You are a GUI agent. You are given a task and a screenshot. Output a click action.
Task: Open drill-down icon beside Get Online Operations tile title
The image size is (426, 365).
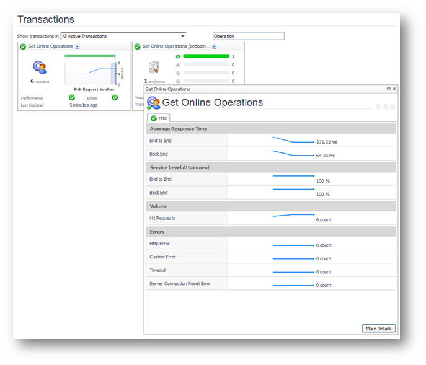(78, 46)
